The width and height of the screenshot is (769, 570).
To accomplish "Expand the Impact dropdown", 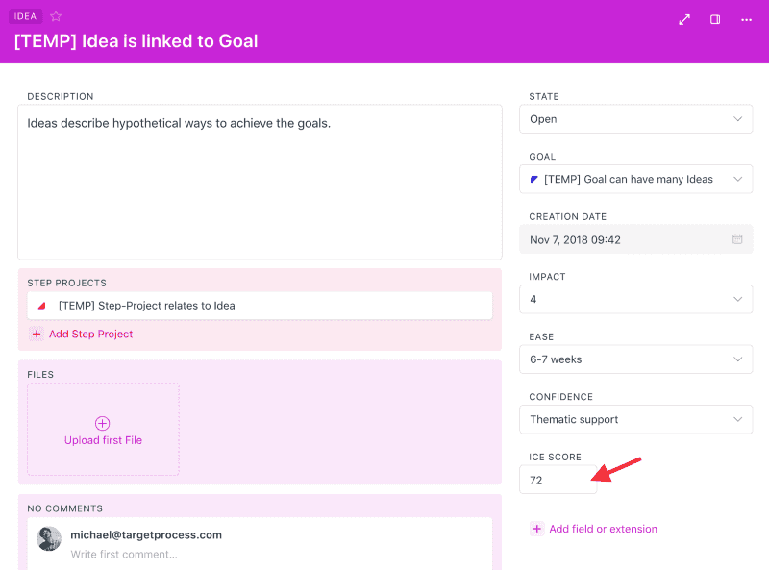I will pyautogui.click(x=636, y=299).
